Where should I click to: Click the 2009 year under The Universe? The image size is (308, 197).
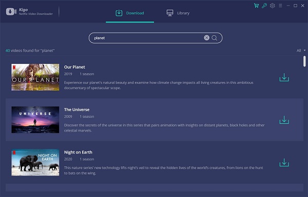68,117
